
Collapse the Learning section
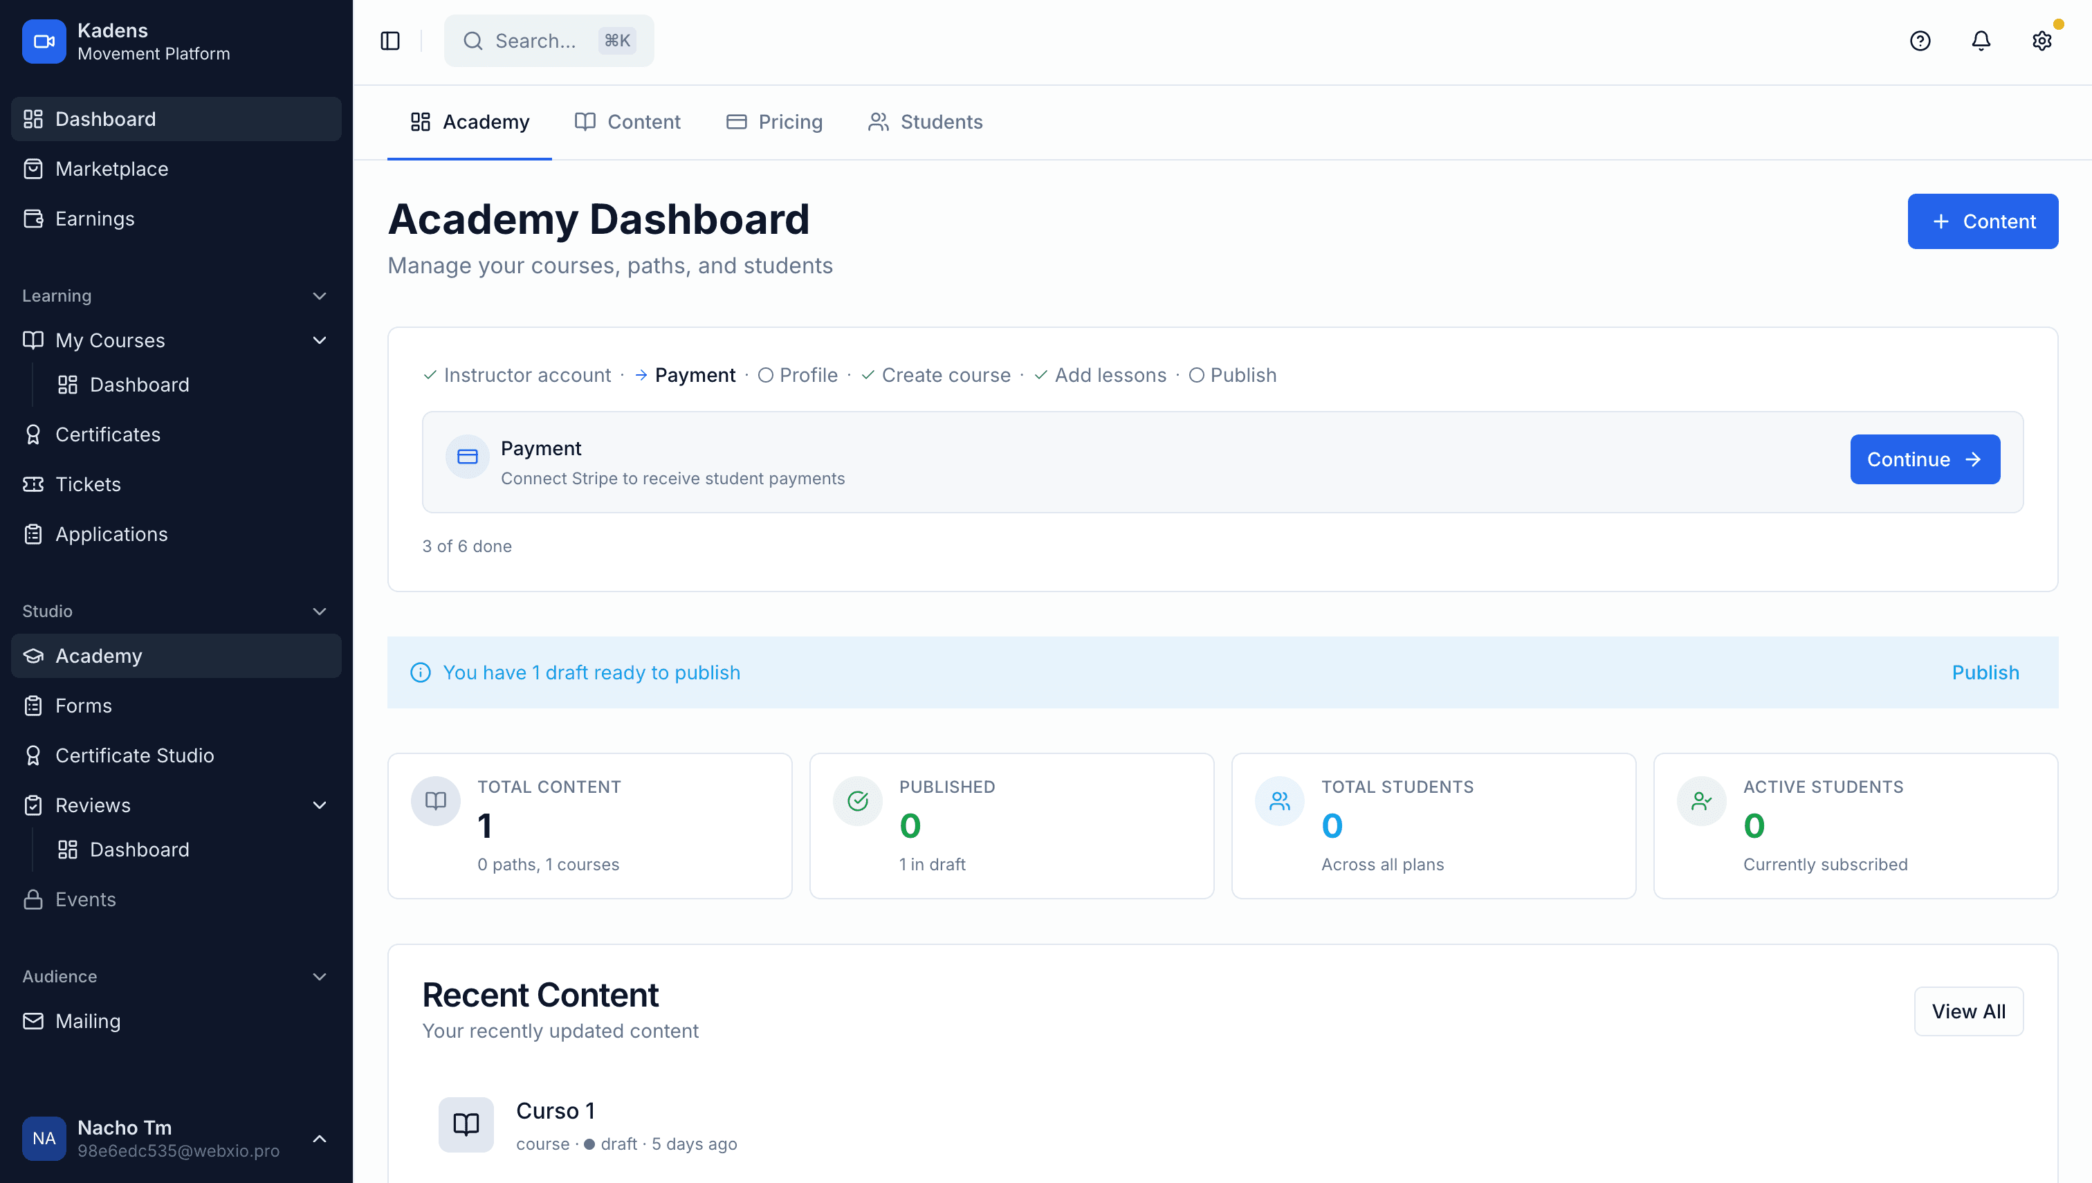tap(320, 296)
